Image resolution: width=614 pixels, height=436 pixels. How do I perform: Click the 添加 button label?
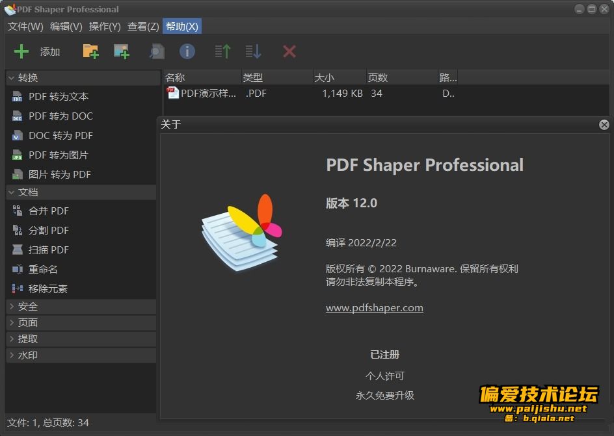(x=50, y=51)
